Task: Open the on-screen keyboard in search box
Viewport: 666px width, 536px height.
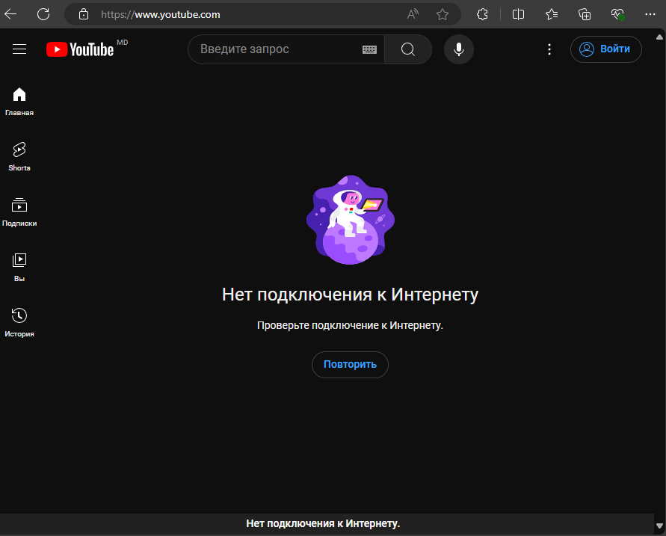Action: (x=369, y=49)
